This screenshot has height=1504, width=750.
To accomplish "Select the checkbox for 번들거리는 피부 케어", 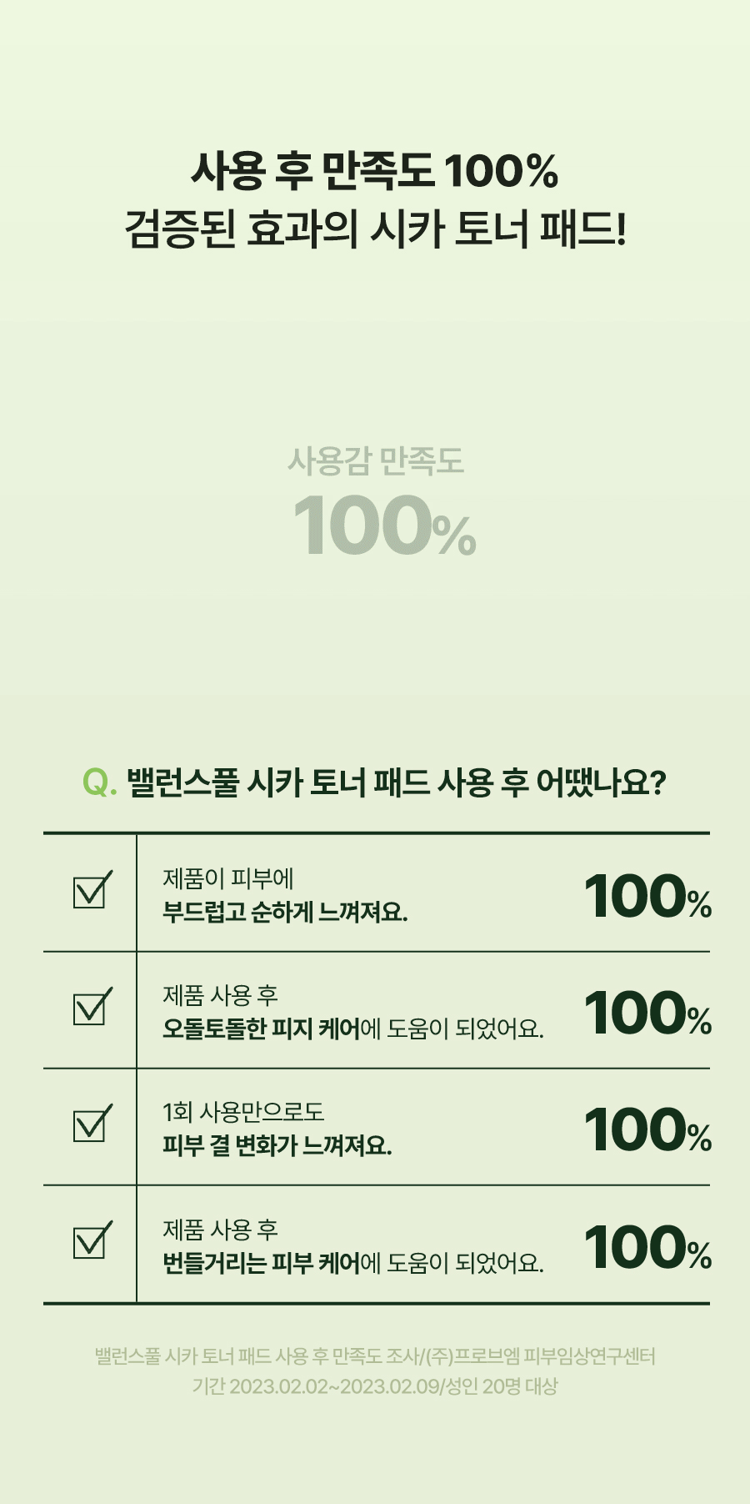I will pyautogui.click(x=91, y=1242).
